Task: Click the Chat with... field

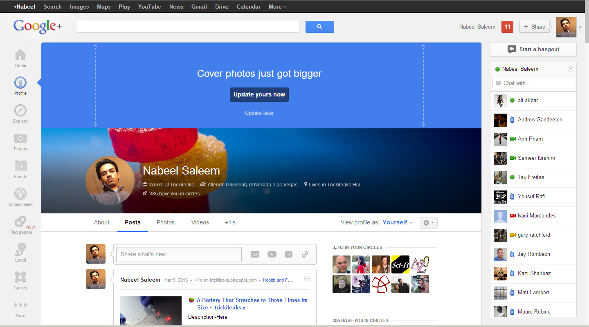Action: pos(533,83)
